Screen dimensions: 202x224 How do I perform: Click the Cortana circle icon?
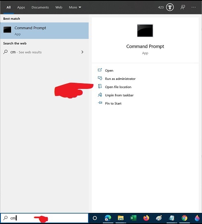coord(95,218)
